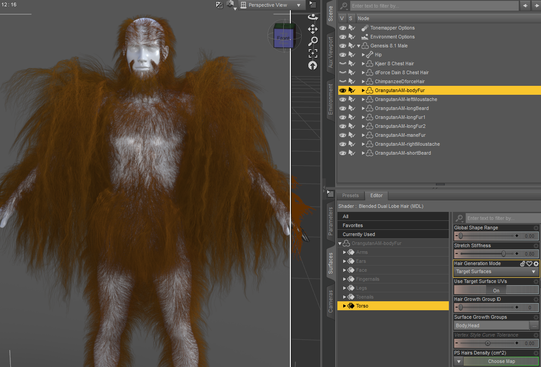The height and width of the screenshot is (367, 541).
Task: Expand OrangutanAM-leftMoustache node
Action: 363,99
